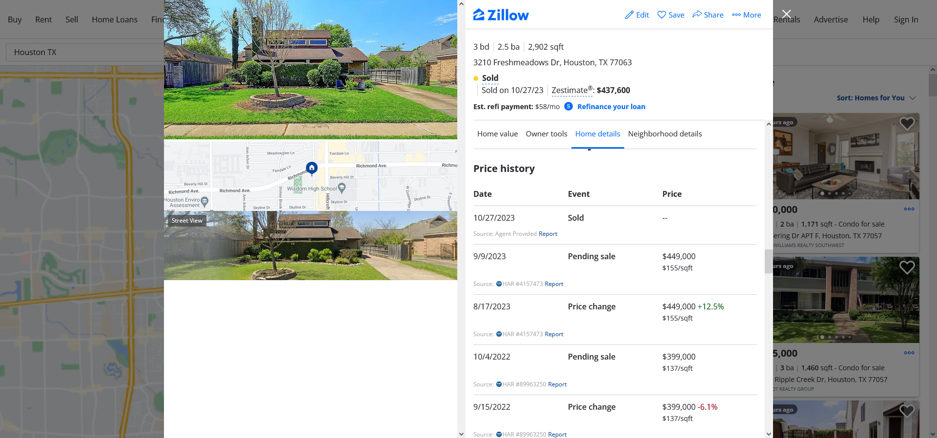Screen dimensions: 937x438
Task: Click the Edit pencil icon
Action: click(630, 15)
